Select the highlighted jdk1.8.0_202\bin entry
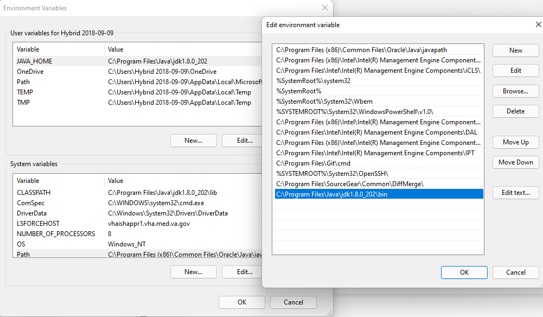This screenshot has height=317, width=543. click(x=379, y=194)
